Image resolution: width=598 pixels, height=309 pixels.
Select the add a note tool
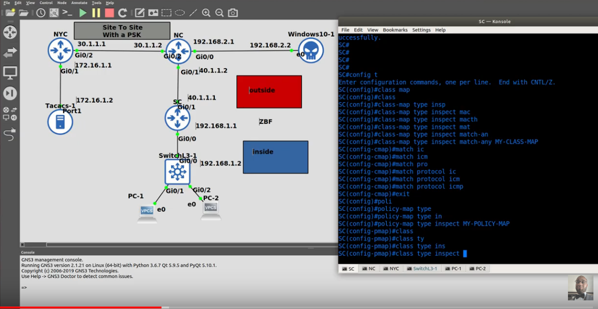(x=139, y=13)
